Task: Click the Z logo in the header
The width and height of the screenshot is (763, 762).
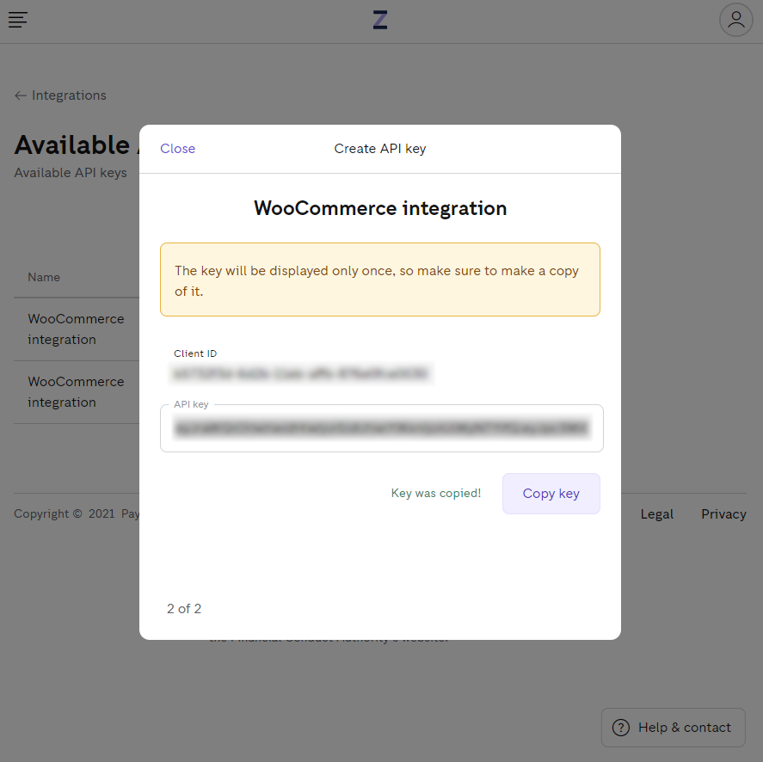Action: (380, 19)
